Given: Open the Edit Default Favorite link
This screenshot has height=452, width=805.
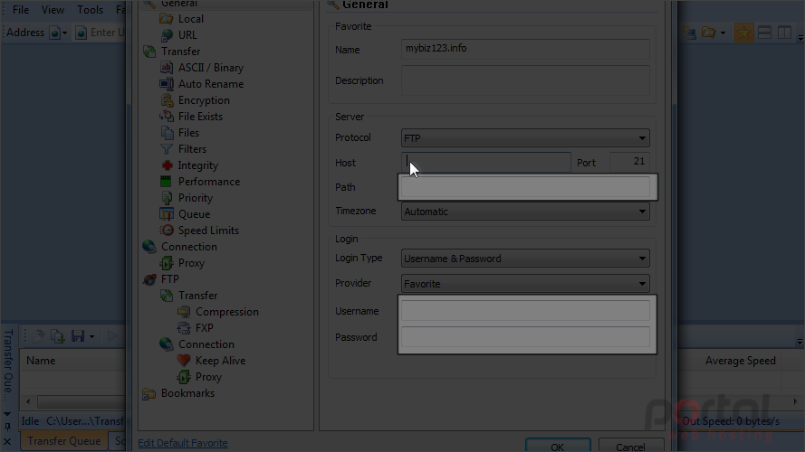Looking at the screenshot, I should (183, 443).
